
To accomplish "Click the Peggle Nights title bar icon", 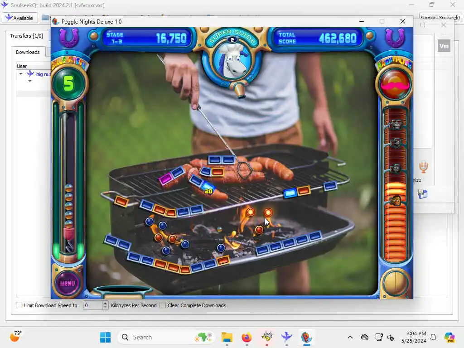I will click(x=55, y=22).
